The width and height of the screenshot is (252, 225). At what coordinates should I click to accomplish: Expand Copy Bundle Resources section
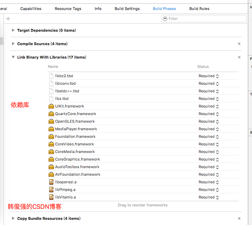tap(13, 218)
